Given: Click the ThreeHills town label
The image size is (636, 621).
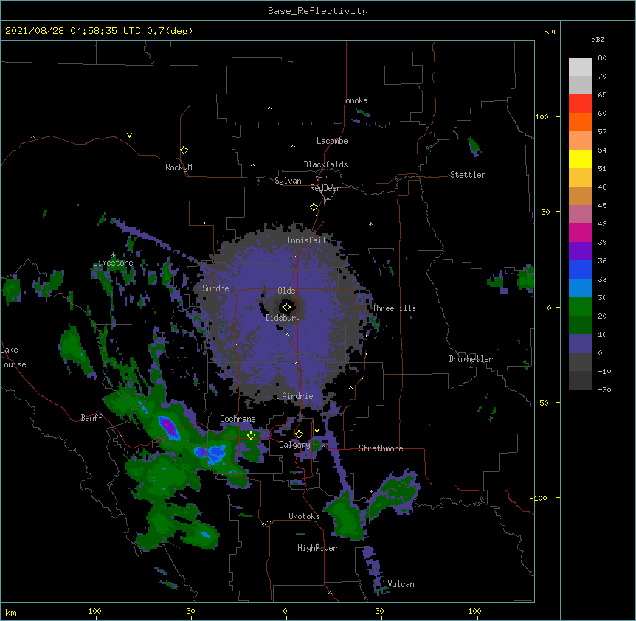Looking at the screenshot, I should coord(394,308).
